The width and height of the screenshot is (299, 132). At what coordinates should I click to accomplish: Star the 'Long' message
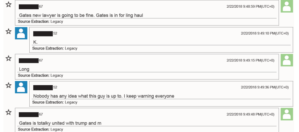pyautogui.click(x=8, y=58)
